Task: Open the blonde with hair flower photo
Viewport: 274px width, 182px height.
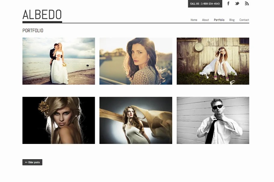Action: click(59, 120)
